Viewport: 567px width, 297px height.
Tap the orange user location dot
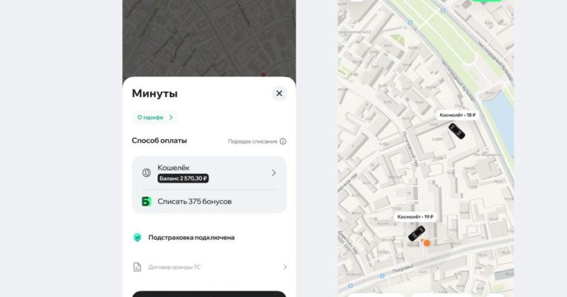pyautogui.click(x=427, y=243)
